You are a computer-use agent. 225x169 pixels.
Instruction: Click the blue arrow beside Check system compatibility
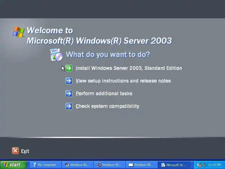(x=69, y=106)
